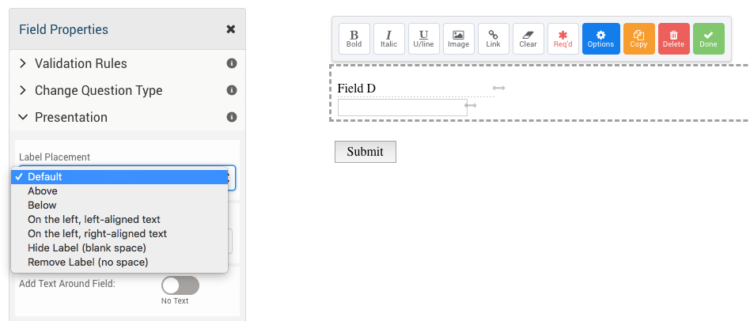Click the Submit button on the form
This screenshot has width=750, height=321.
(x=366, y=152)
